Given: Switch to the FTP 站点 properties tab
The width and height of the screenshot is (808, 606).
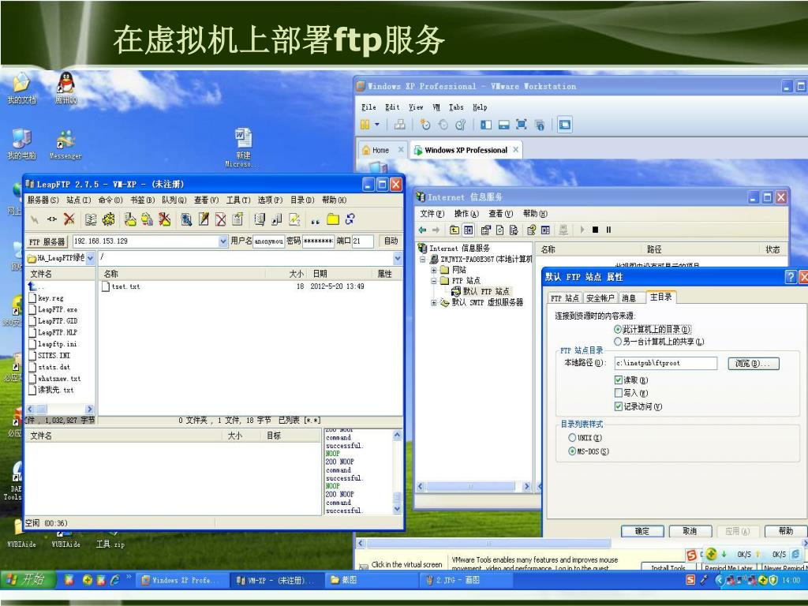Looking at the screenshot, I should (x=565, y=297).
